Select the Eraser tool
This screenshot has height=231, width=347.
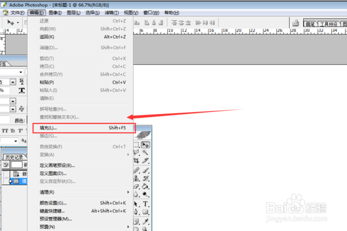136,187
